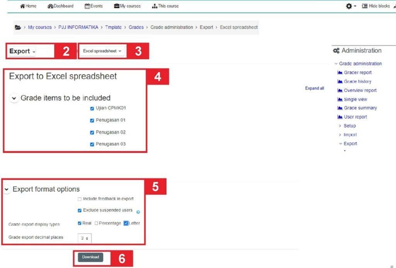The image size is (396, 268).
Task: Click the folder icon in breadcrumb trail
Action: (x=18, y=27)
